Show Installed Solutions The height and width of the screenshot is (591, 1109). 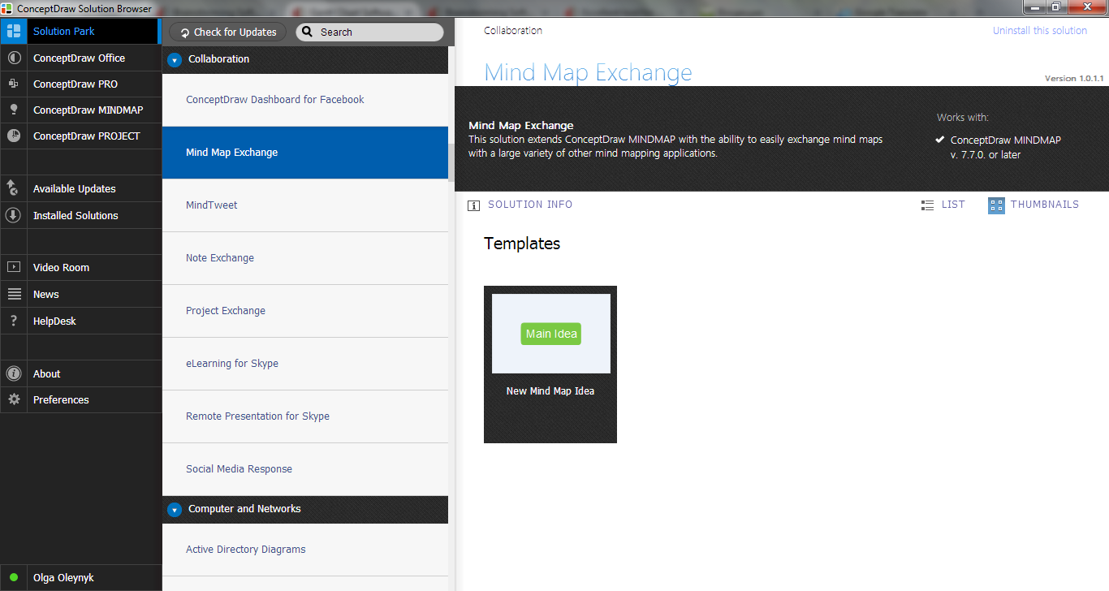tap(80, 216)
